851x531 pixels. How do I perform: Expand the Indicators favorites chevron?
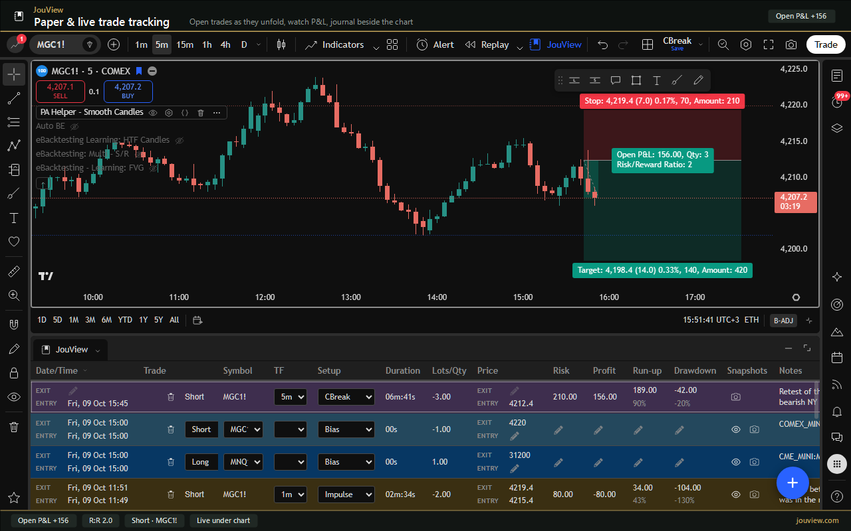click(x=376, y=46)
